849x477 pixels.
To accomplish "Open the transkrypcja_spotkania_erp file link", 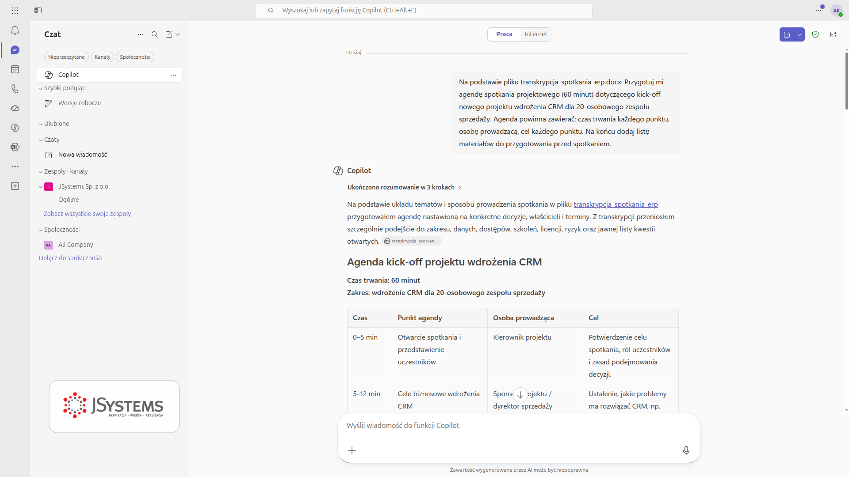I will [x=616, y=204].
